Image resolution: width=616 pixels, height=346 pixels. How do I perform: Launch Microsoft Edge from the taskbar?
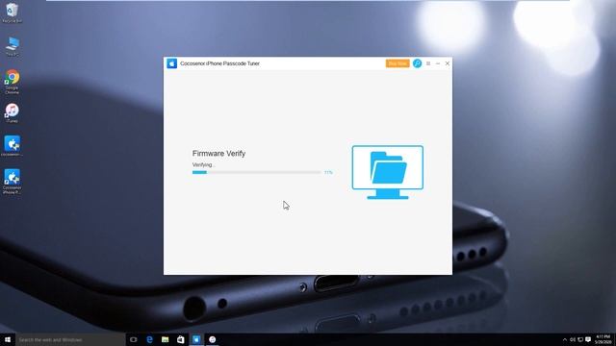pos(149,339)
